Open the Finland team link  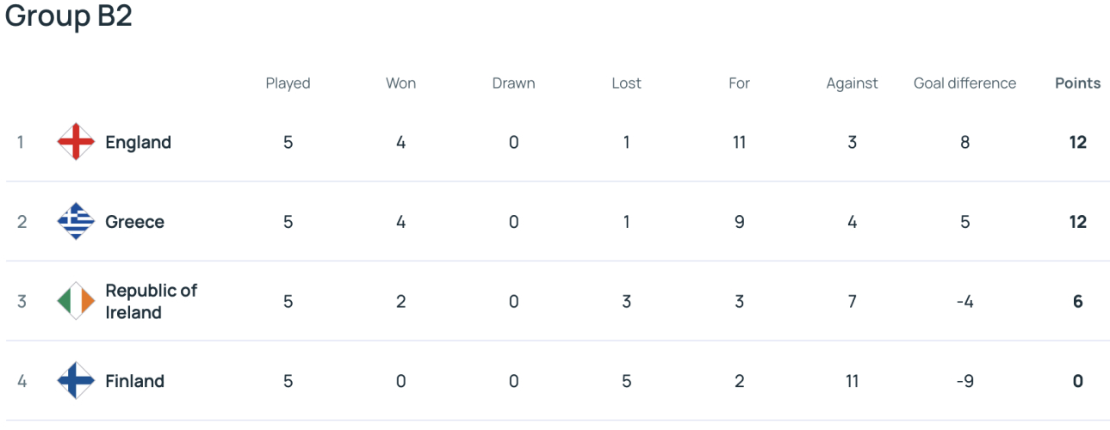tap(134, 381)
